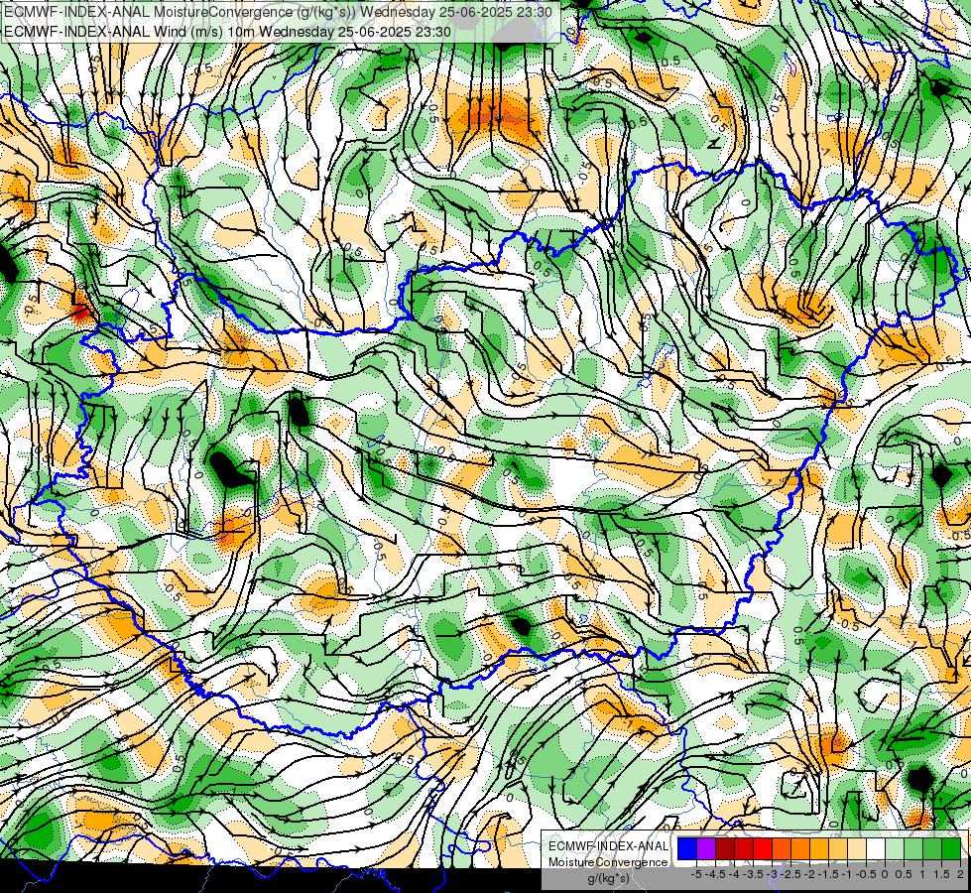This screenshot has width=971, height=893.
Task: Click the white swatch in the legend
Action: point(876,848)
